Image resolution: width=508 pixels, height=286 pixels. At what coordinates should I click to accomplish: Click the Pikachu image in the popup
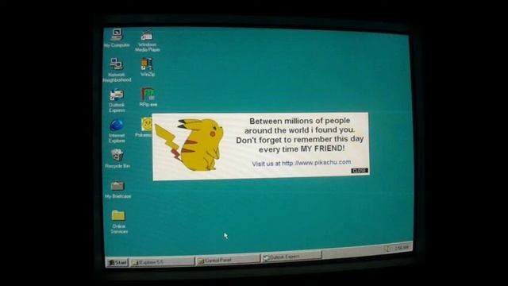point(190,145)
